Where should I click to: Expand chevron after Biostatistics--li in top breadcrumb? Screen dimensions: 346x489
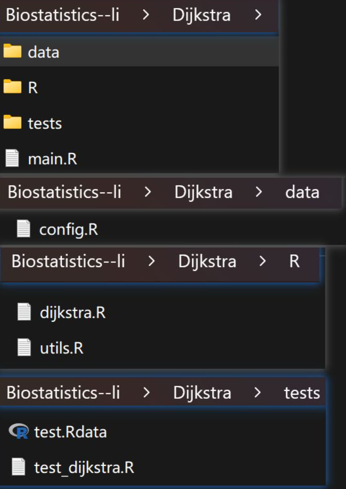tap(146, 15)
